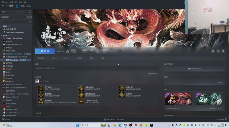The width and height of the screenshot is (229, 128).
Task: Click the play time clock icon
Action: [98, 51]
